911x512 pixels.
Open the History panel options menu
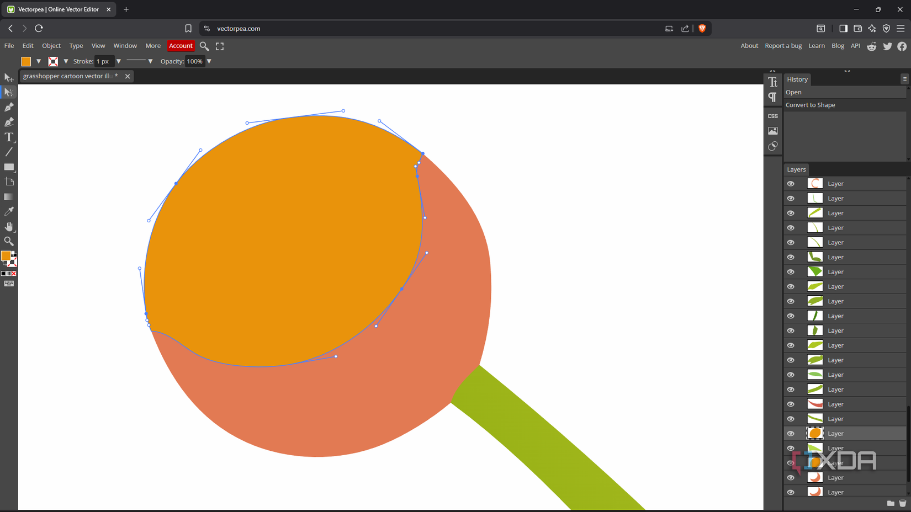pyautogui.click(x=904, y=79)
